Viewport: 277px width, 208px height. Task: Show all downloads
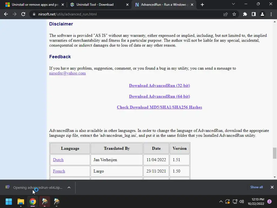pyautogui.click(x=256, y=187)
